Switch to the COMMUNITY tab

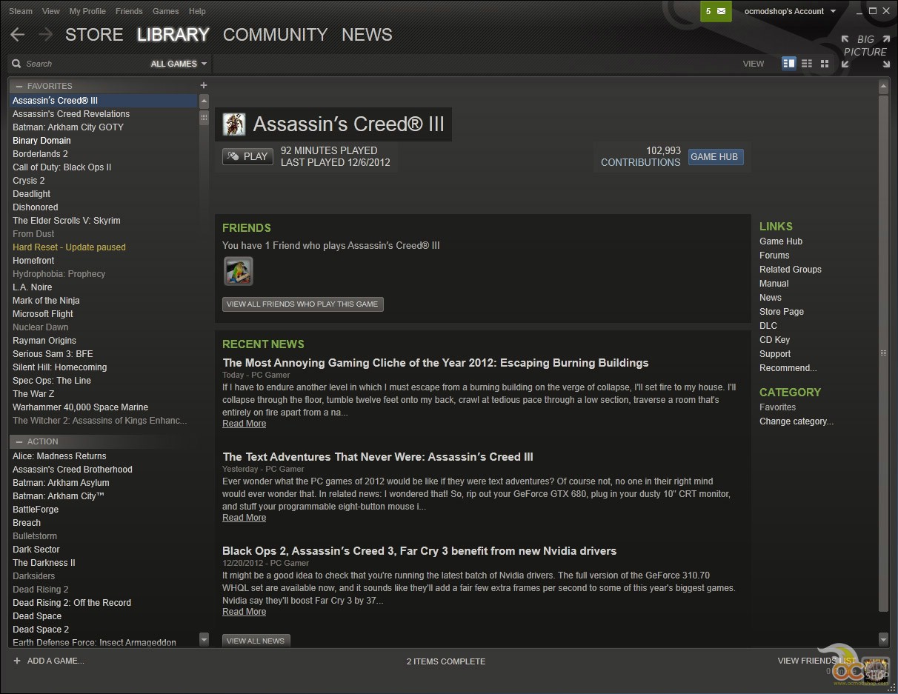coord(275,35)
